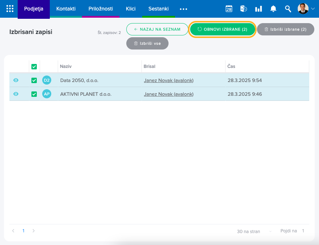319x245 pixels.
Task: Click the AP avatar for AKTIVNI PLANET
Action: 47,94
